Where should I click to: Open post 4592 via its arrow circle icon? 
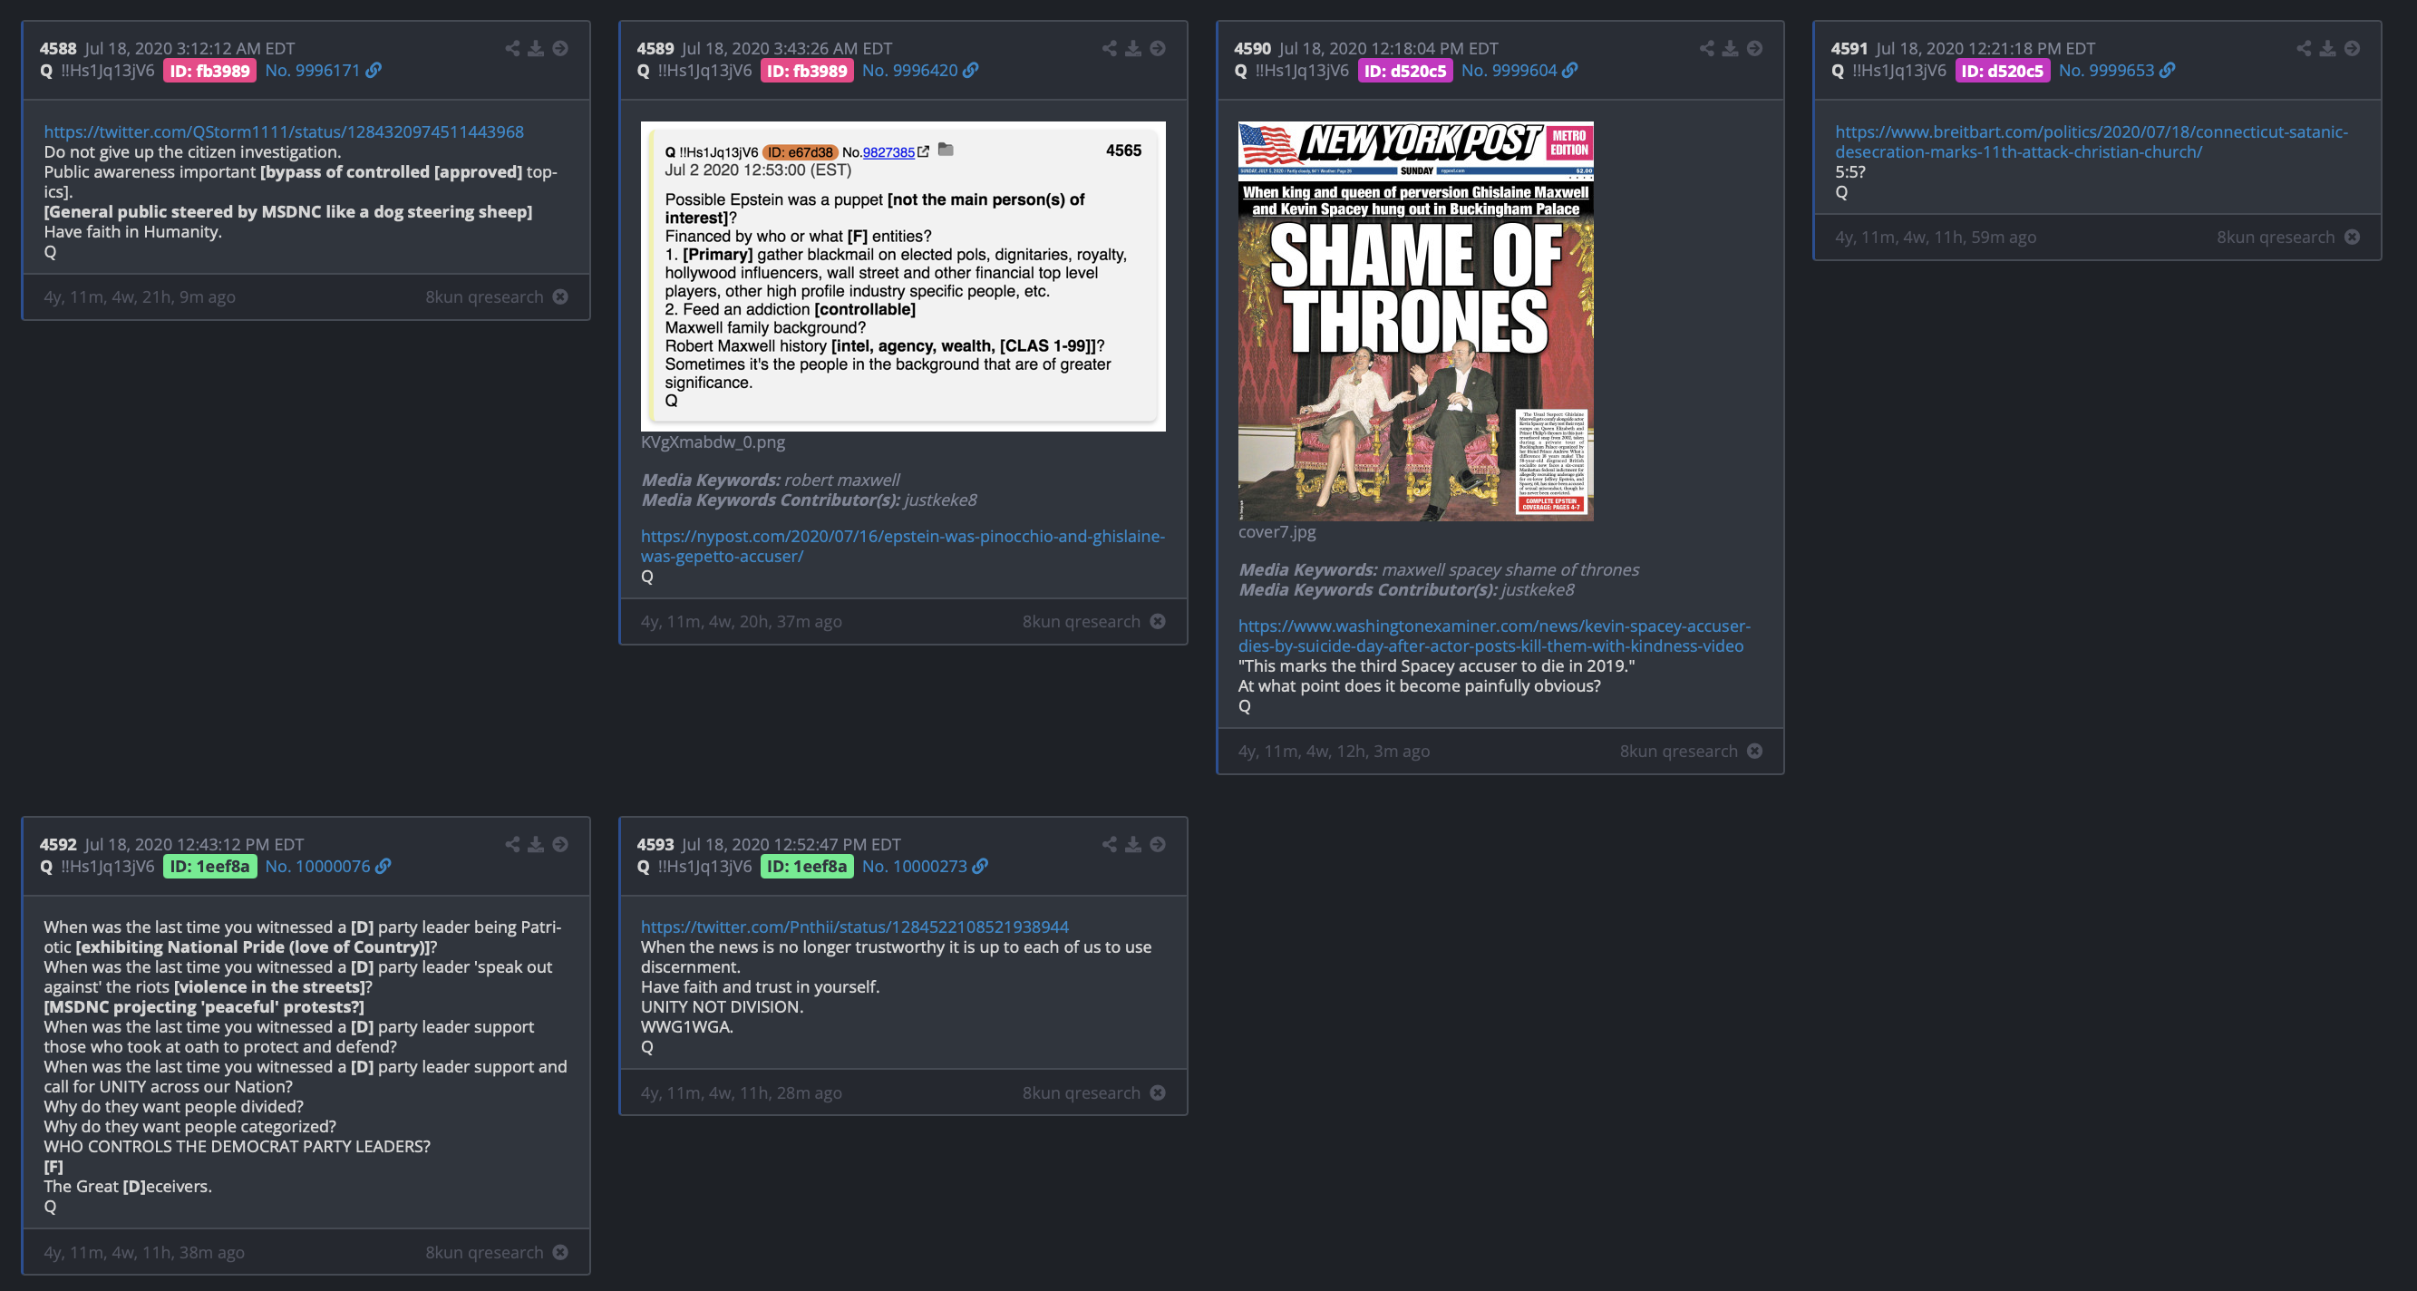pos(560,844)
